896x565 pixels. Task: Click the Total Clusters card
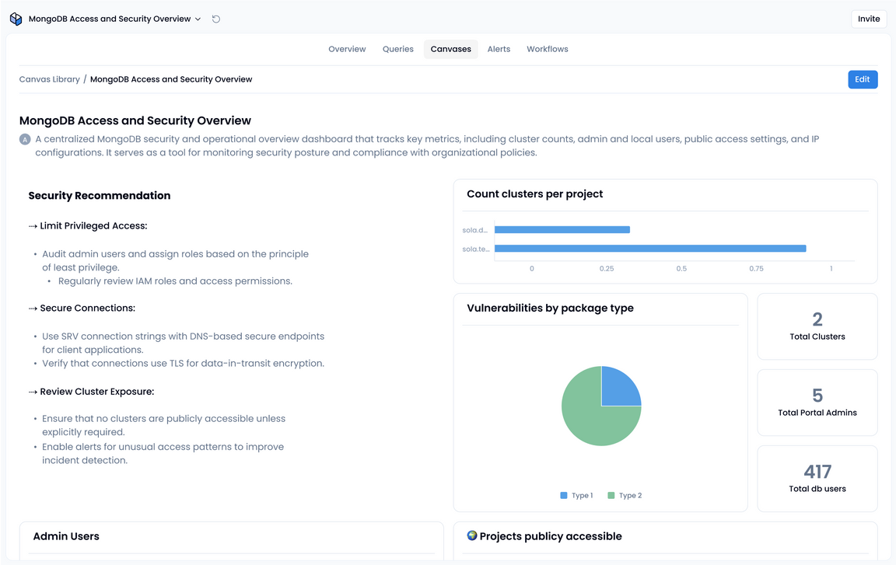point(817,326)
